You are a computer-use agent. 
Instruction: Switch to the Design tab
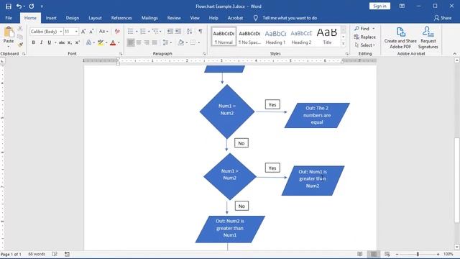[73, 18]
